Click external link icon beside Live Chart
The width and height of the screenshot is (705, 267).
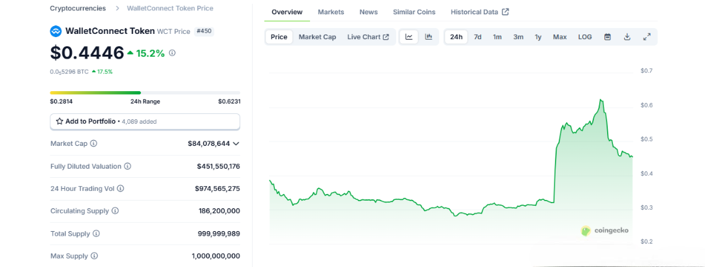[x=386, y=37]
